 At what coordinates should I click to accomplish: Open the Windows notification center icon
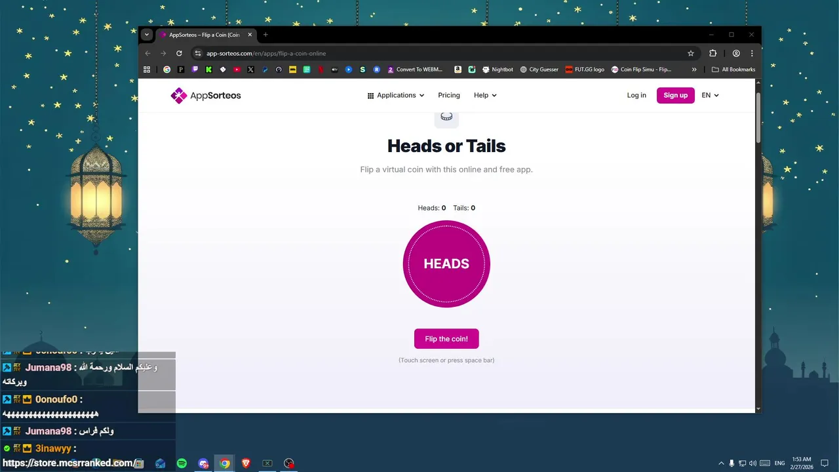click(x=825, y=463)
